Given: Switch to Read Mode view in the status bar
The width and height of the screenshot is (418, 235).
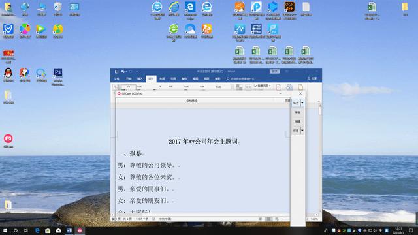Looking at the screenshot, I should 260,219.
